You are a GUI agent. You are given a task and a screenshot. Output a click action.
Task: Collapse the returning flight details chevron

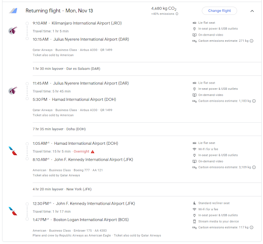pos(252,11)
